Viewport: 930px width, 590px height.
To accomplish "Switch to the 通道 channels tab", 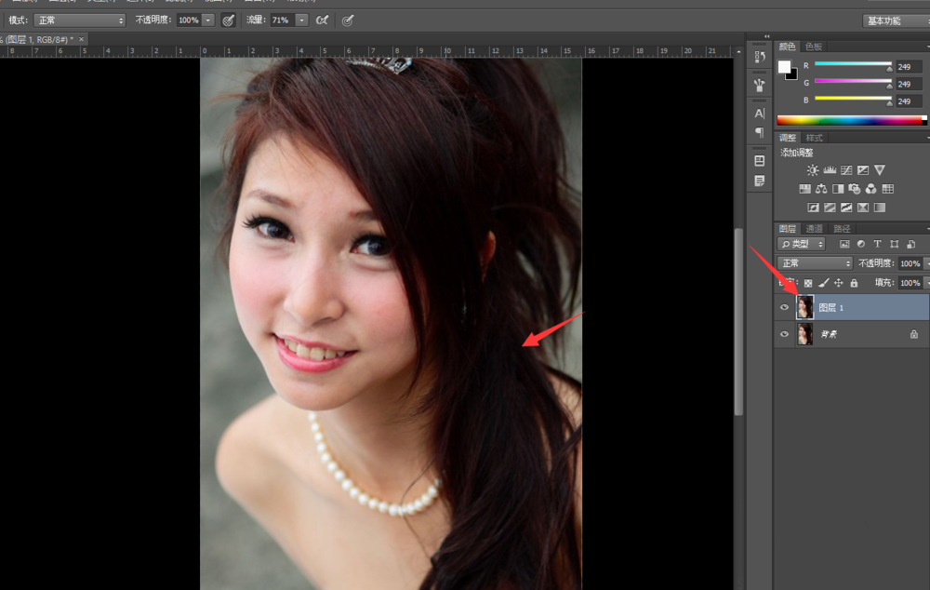I will (x=815, y=229).
